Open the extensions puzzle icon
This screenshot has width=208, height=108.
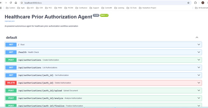195,3
